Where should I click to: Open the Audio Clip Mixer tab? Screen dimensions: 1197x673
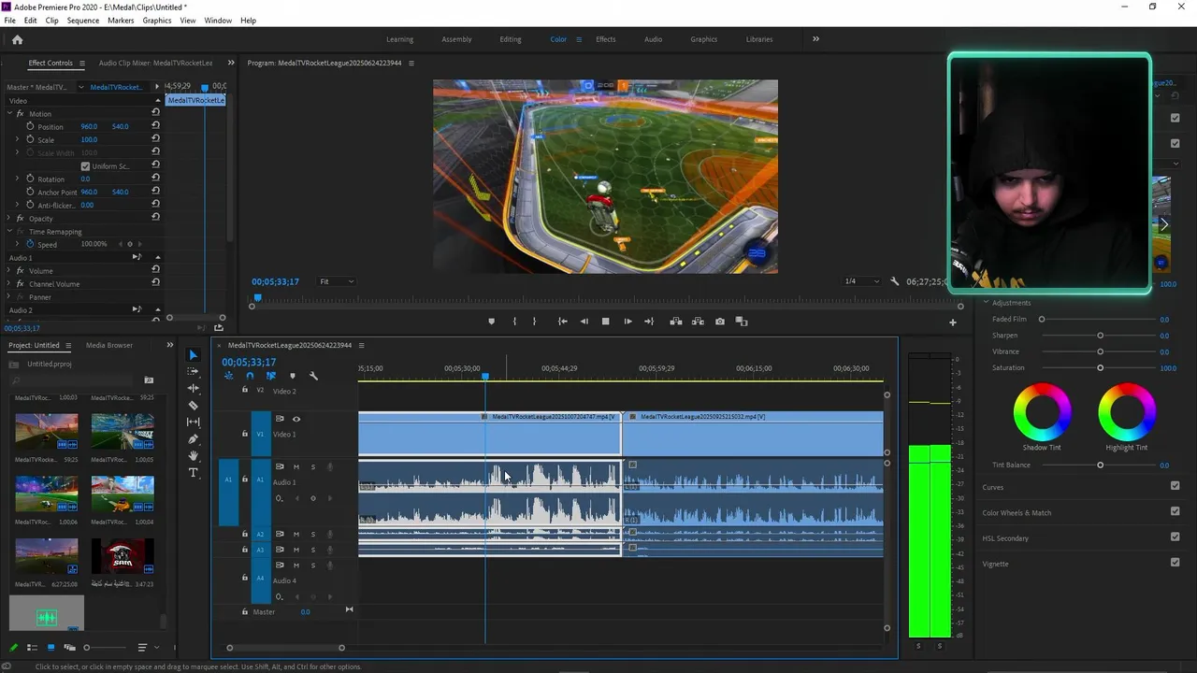coord(155,64)
